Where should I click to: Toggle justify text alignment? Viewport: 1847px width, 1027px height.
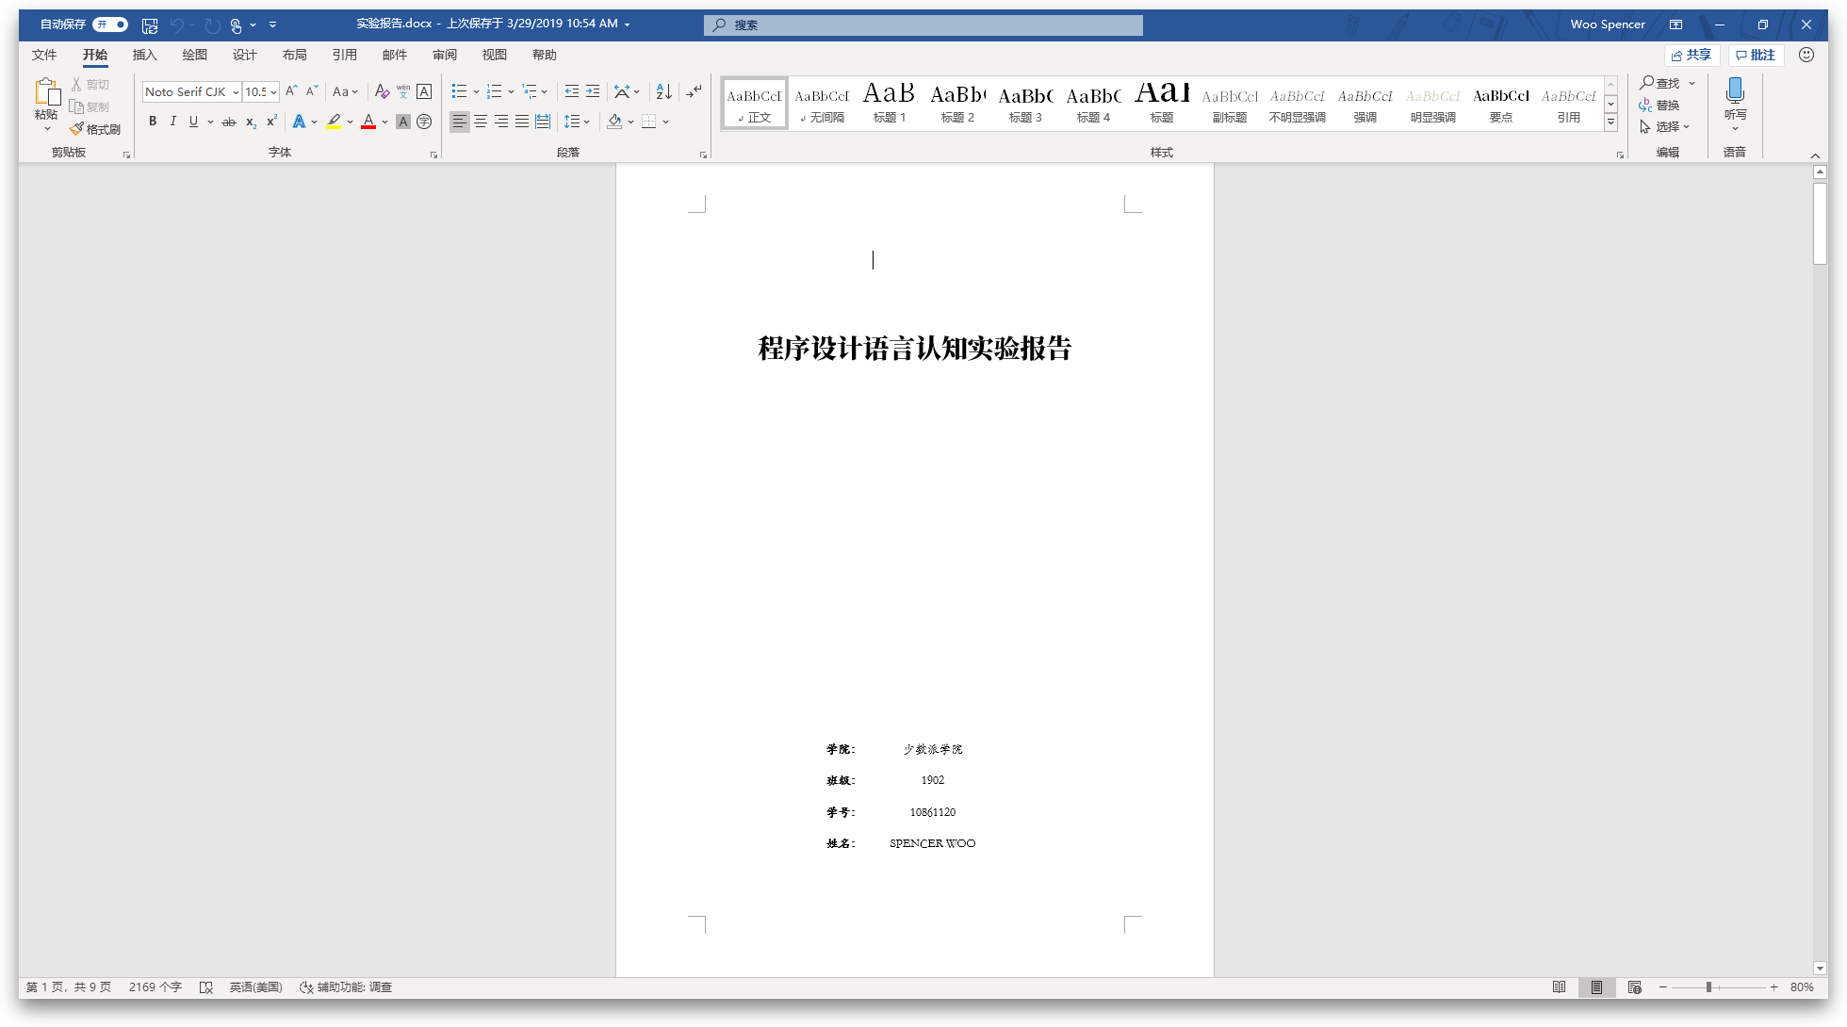(x=522, y=122)
